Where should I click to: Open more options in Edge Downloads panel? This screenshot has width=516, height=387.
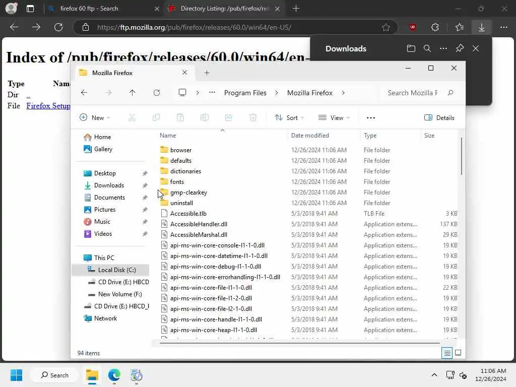tap(443, 49)
